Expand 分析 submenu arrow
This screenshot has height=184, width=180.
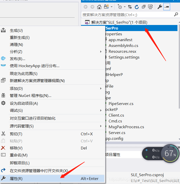[101, 51]
